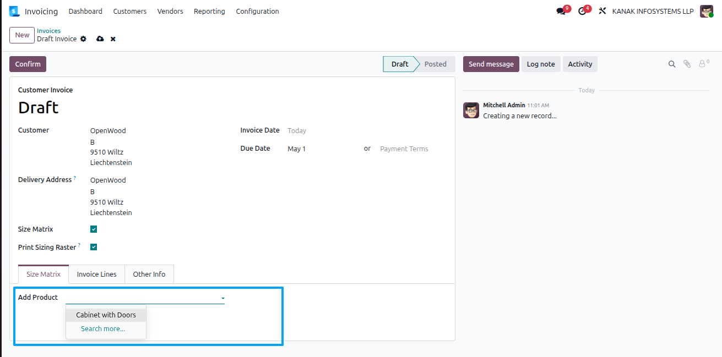The height and width of the screenshot is (357, 722).
Task: Click the Invoicing app name
Action: pyautogui.click(x=41, y=12)
